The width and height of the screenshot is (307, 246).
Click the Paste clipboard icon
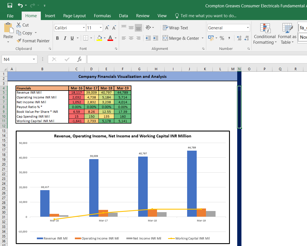8,28
